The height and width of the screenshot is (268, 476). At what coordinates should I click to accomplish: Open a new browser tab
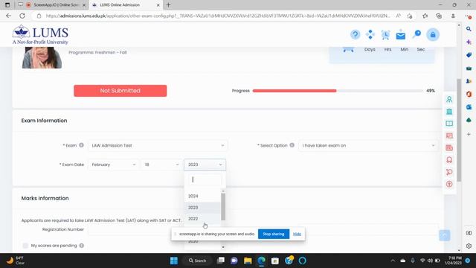pos(169,5)
